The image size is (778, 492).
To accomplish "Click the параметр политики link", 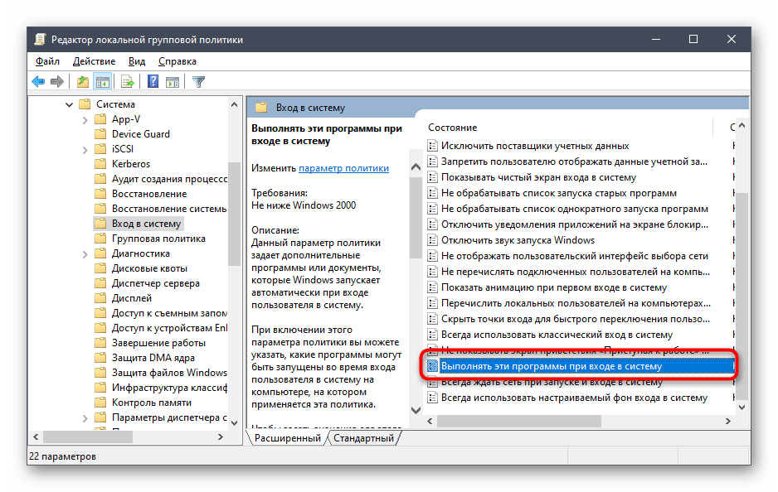I will [x=343, y=168].
